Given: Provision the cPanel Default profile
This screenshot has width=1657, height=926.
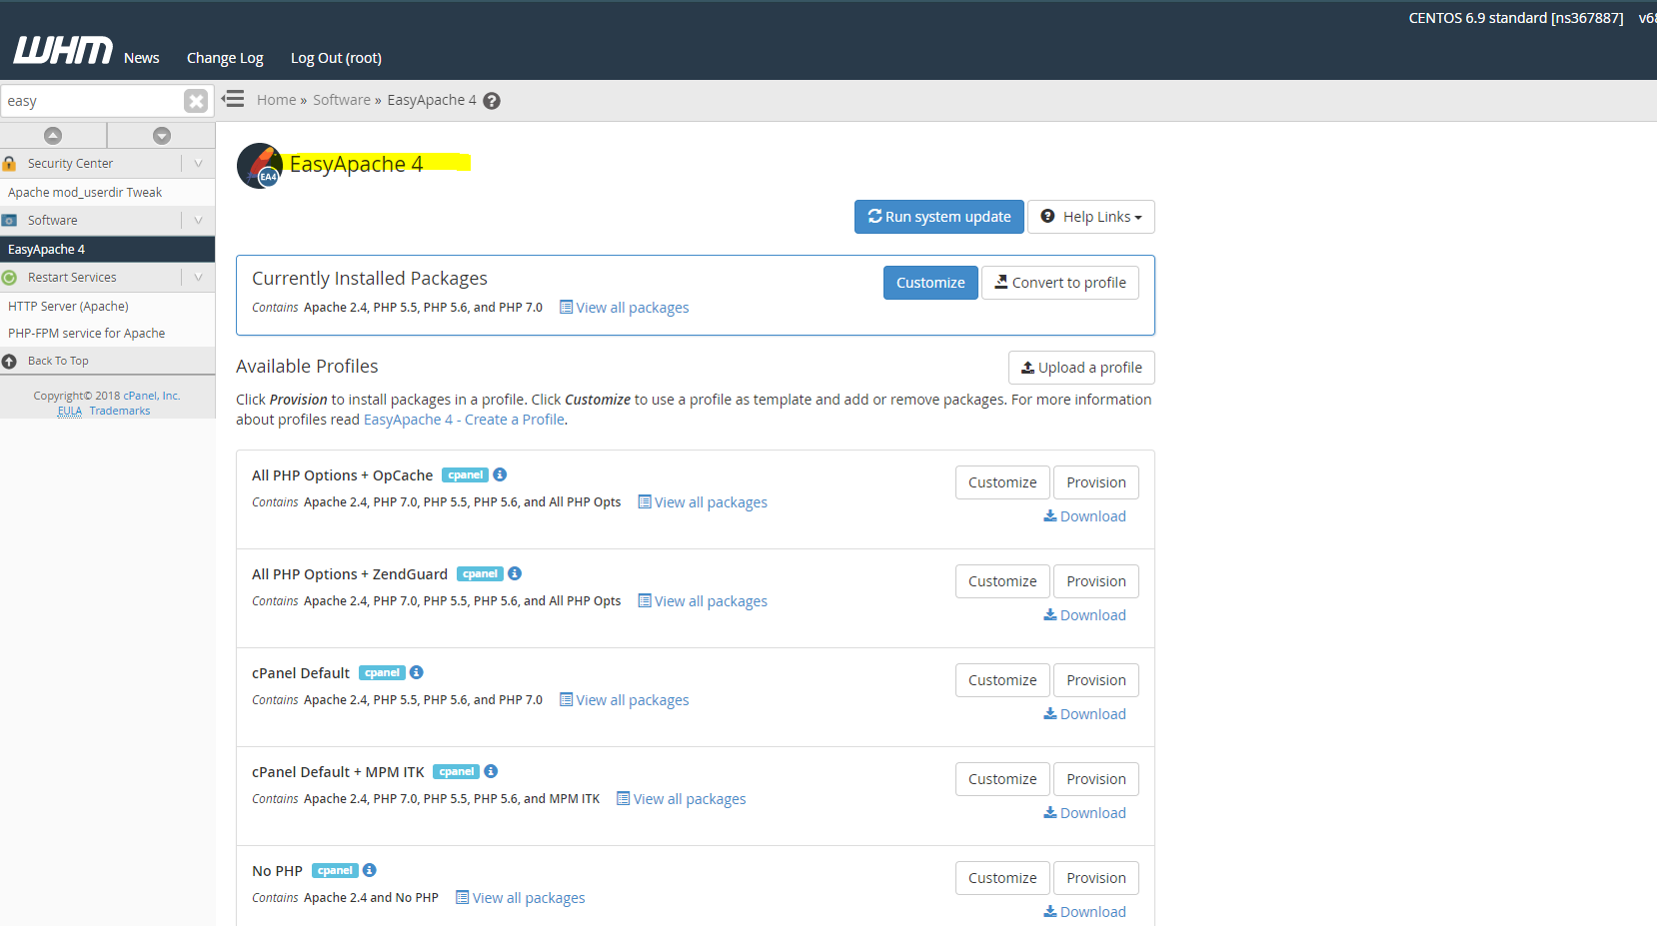Looking at the screenshot, I should (x=1096, y=680).
